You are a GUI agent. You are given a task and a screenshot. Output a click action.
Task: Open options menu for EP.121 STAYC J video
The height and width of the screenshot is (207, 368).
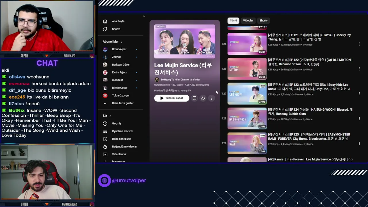359,44
